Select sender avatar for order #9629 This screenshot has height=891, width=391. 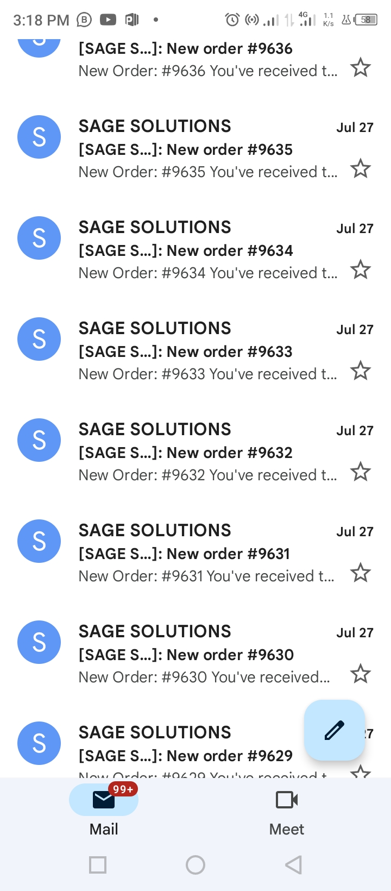click(x=39, y=743)
